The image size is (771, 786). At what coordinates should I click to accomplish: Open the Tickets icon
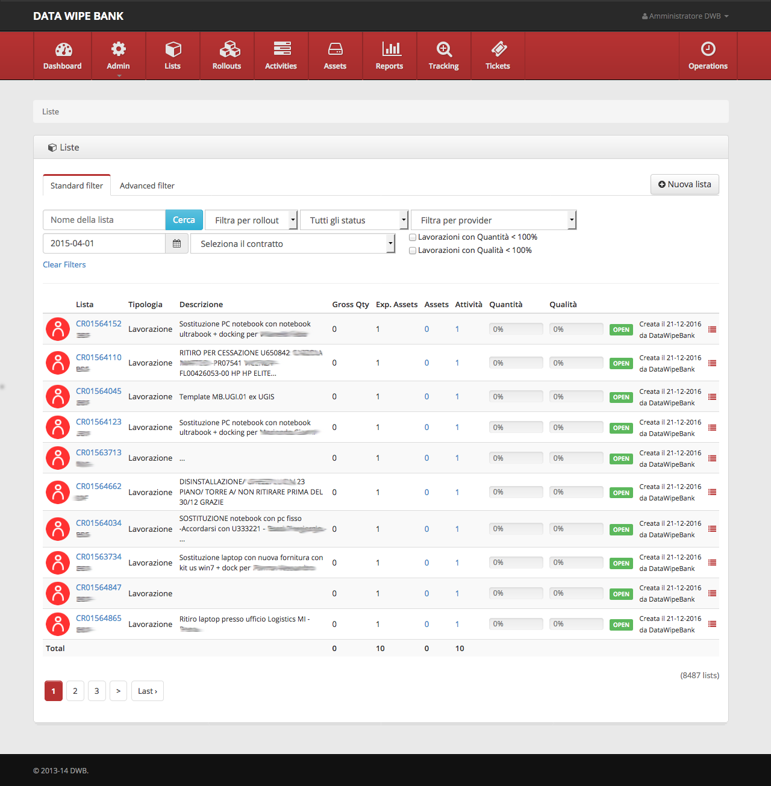click(499, 49)
